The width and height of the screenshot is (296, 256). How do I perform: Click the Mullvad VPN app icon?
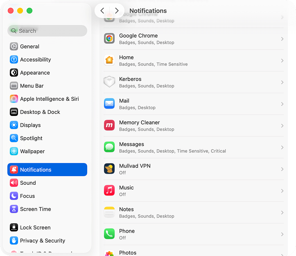[109, 168]
